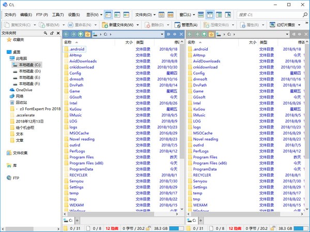Toggle the lock icon in folder tree header

(x=50, y=33)
